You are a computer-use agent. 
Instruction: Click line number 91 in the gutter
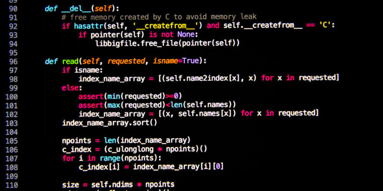(13, 18)
